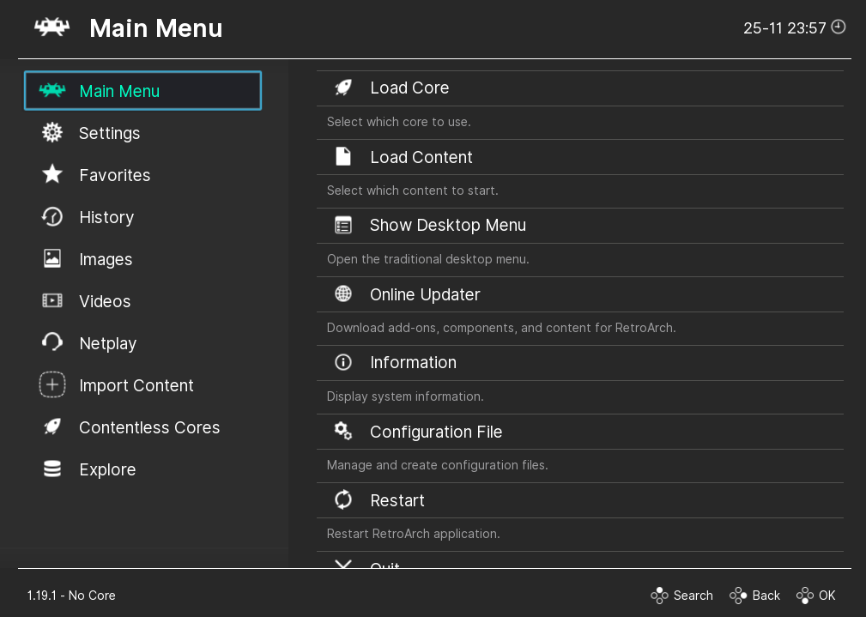Open the Load Content menu entry
The width and height of the screenshot is (866, 617).
[421, 157]
